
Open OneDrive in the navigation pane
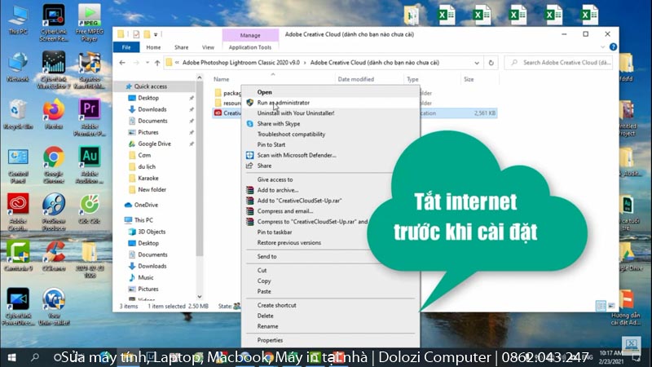146,205
